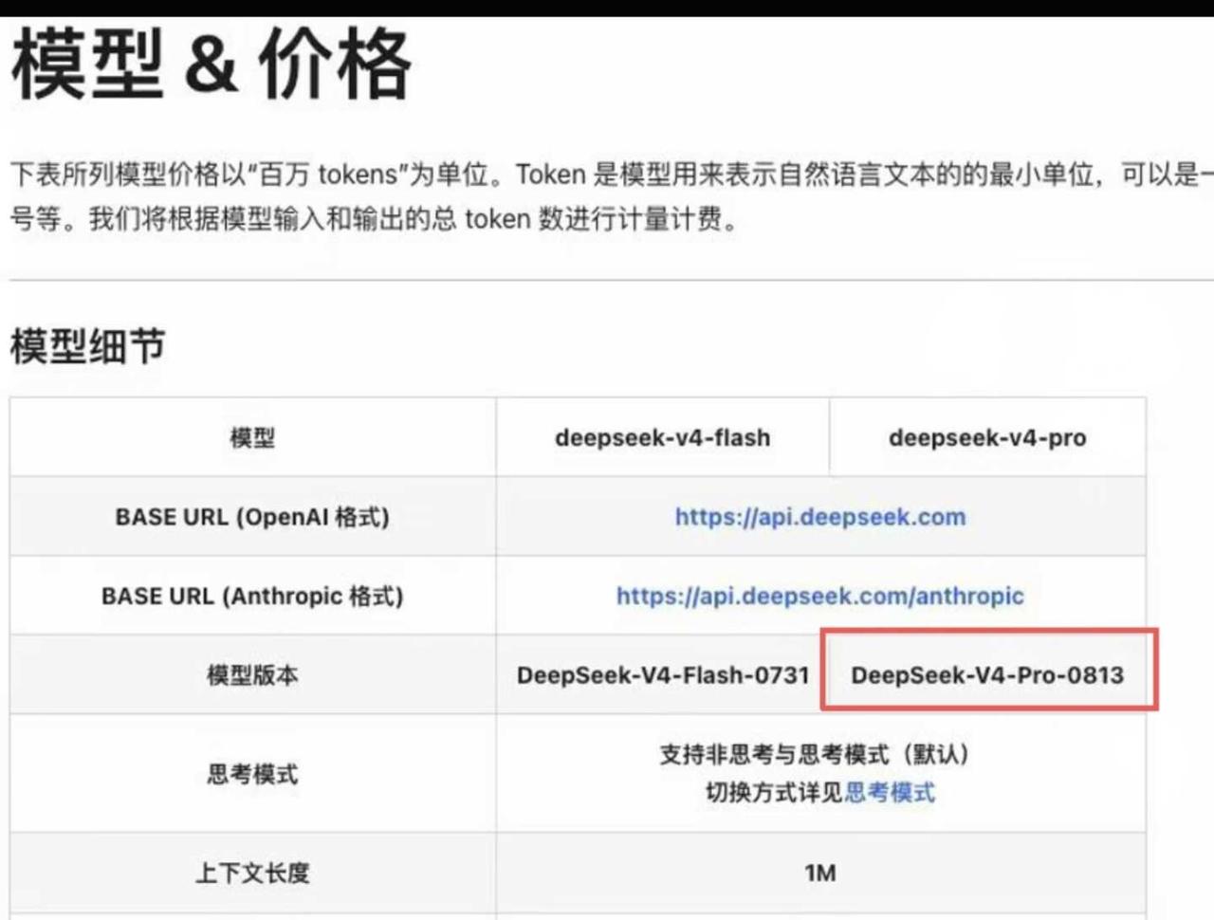Click the 模型版本 row label
1214x920 pixels.
click(252, 675)
